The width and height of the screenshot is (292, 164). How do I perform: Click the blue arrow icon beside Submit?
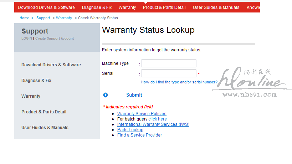click(106, 95)
